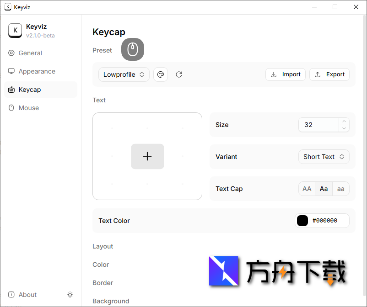
Task: Click the monitor icon beside Appearance
Action: point(11,71)
